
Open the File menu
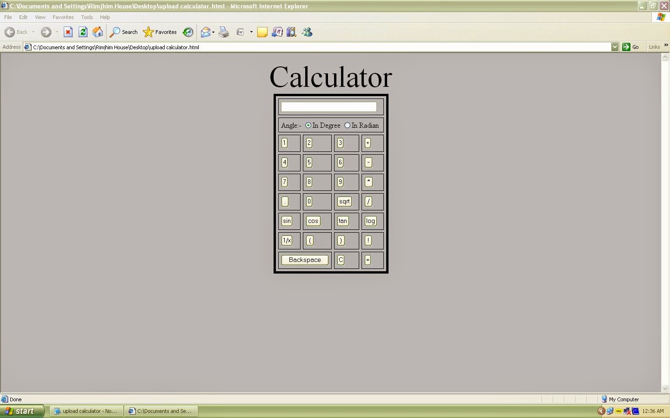[x=7, y=17]
